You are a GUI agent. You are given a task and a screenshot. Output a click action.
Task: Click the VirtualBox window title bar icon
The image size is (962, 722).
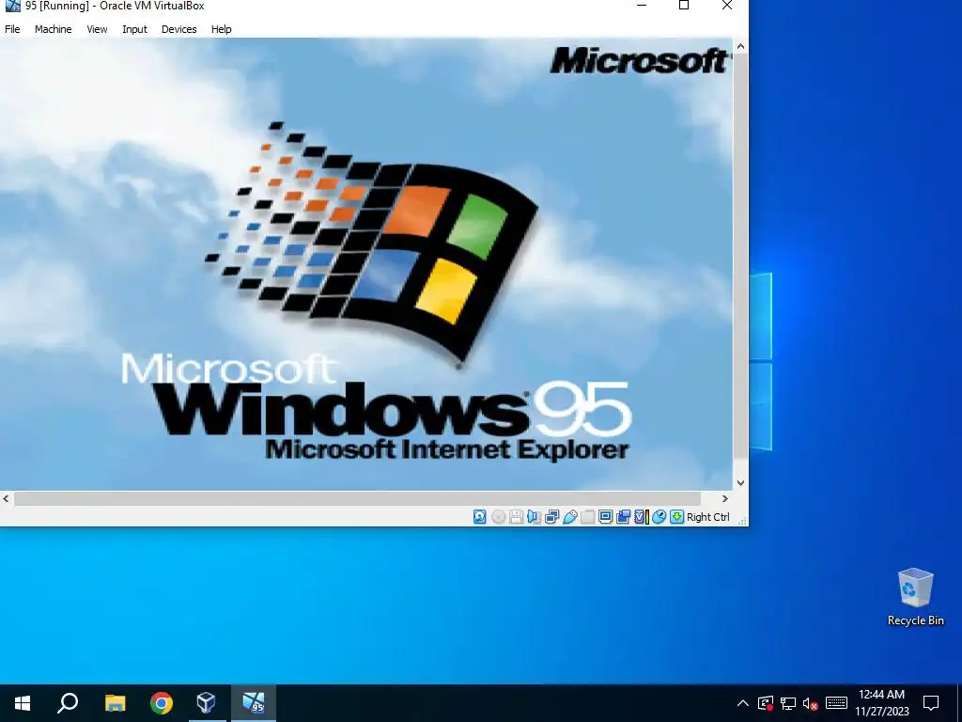click(x=12, y=6)
